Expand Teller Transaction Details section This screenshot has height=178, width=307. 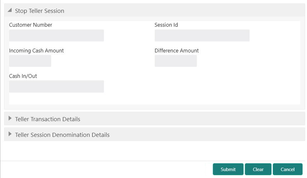[10, 118]
